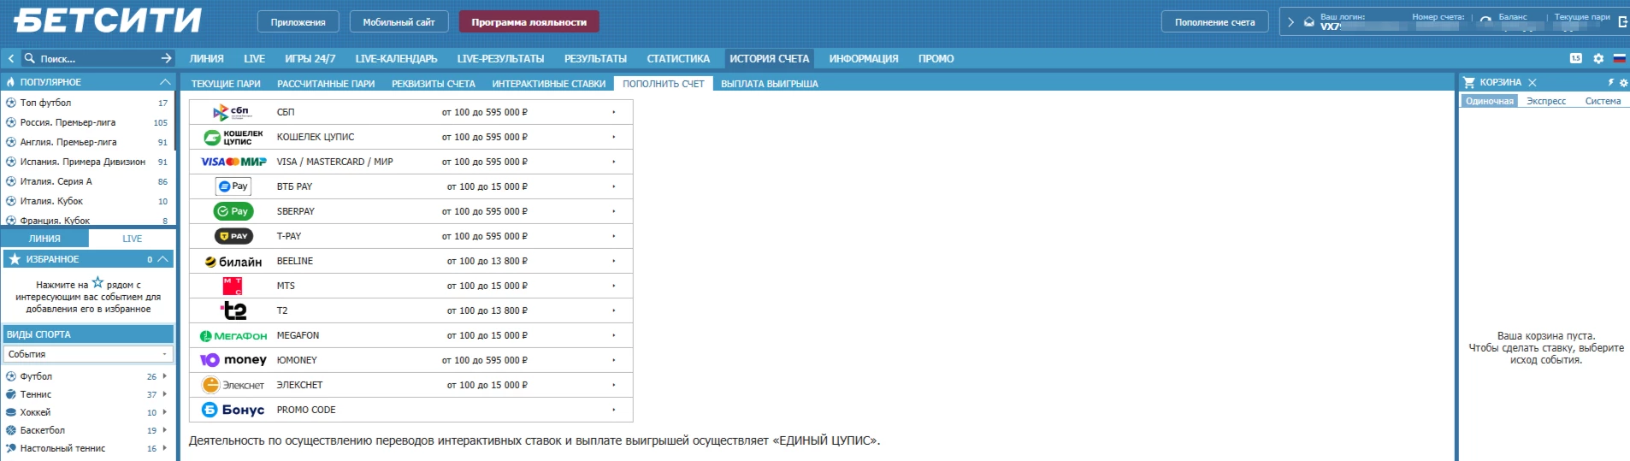Image resolution: width=1630 pixels, height=461 pixels.
Task: Open the LIVE-КАЛЕНДАРЬ menu item
Action: pos(396,58)
